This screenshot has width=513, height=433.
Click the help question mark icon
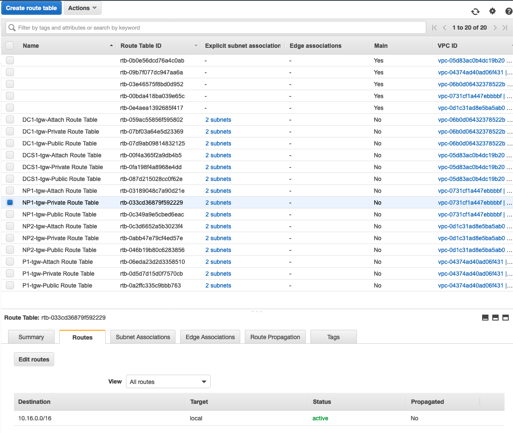point(508,11)
